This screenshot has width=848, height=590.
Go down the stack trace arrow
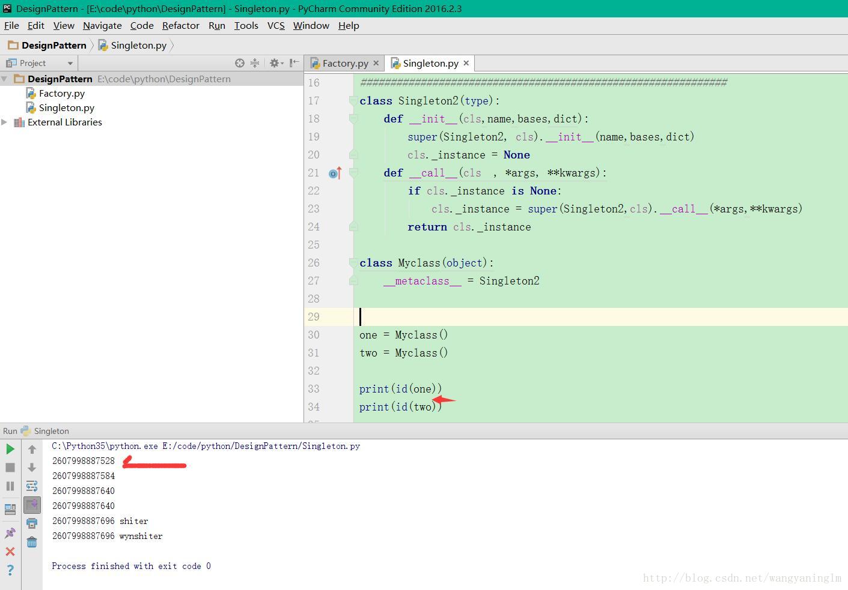point(32,468)
